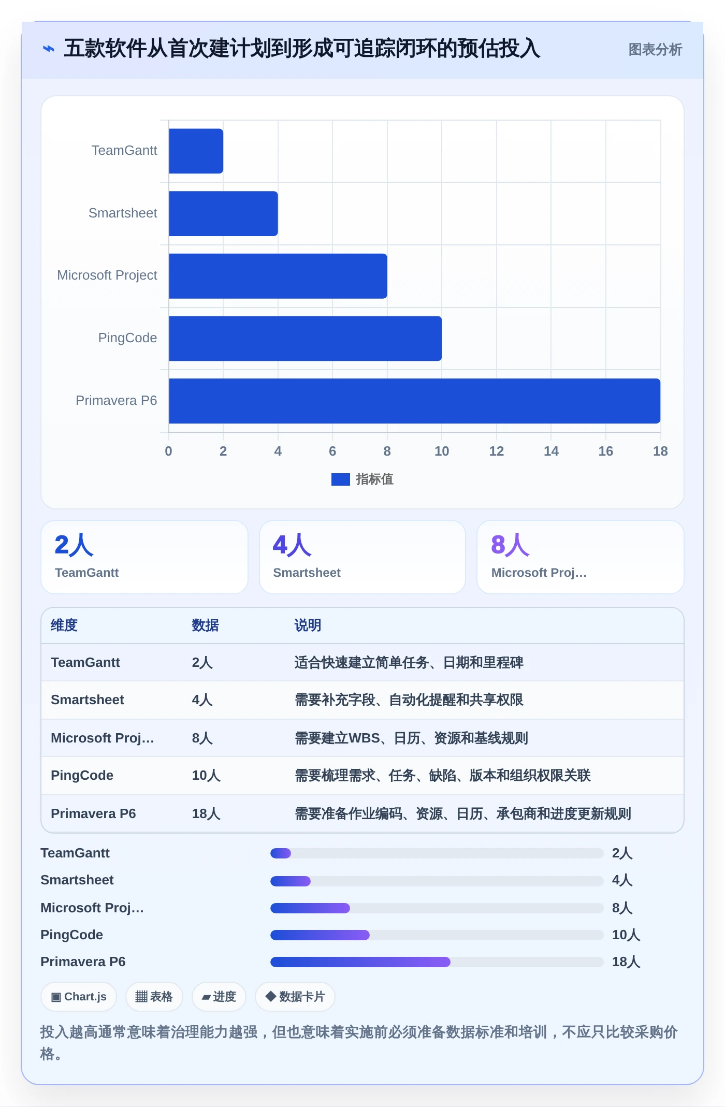
Task: Click the TeamGantt axis label in chart
Action: [x=124, y=151]
